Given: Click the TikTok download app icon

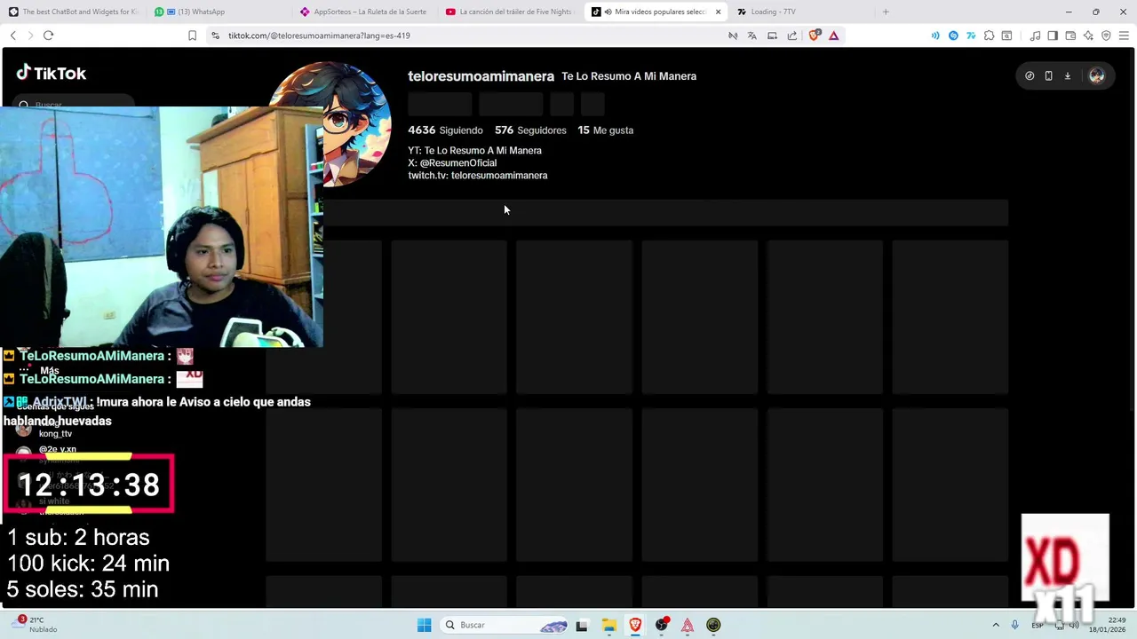Looking at the screenshot, I should point(1068,76).
